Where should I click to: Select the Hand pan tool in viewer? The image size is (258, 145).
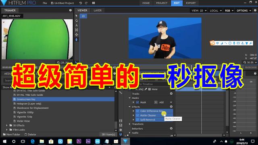click(77, 21)
